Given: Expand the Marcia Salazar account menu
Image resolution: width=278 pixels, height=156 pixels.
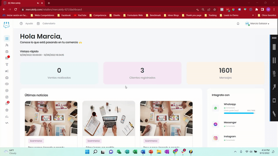Looking at the screenshot, I should 257,24.
